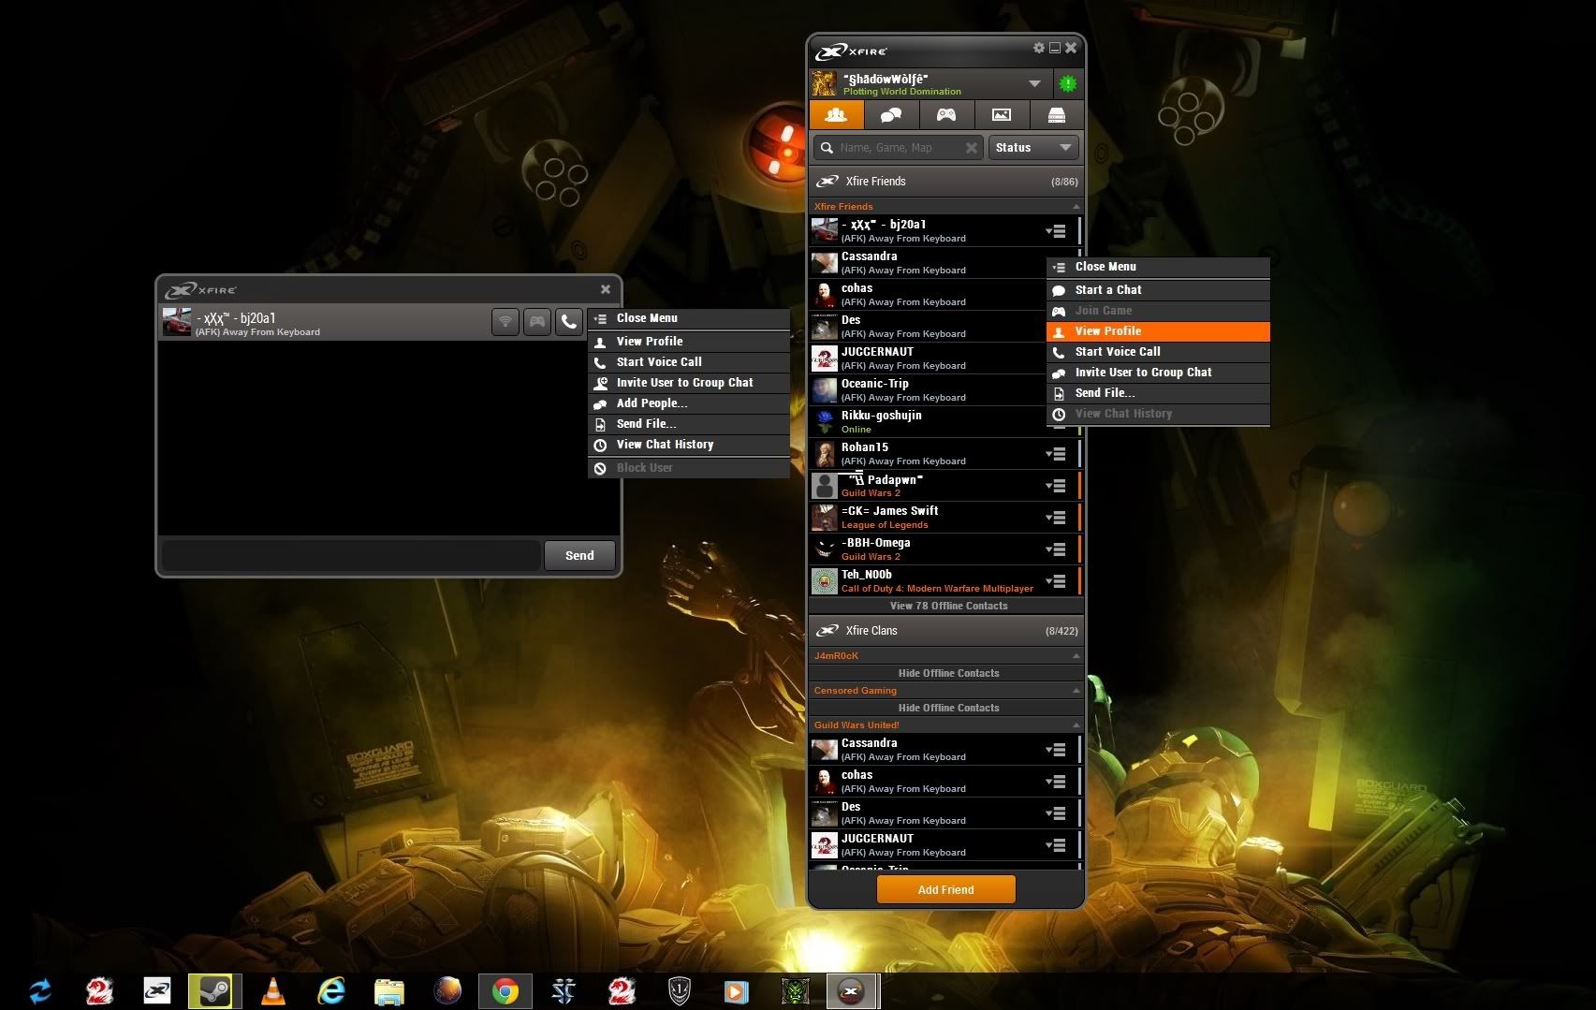The image size is (1596, 1010).
Task: Choose View Chat History in chat menu
Action: pyautogui.click(x=665, y=445)
